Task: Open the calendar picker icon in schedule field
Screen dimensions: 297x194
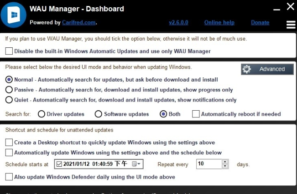Action: [136, 164]
